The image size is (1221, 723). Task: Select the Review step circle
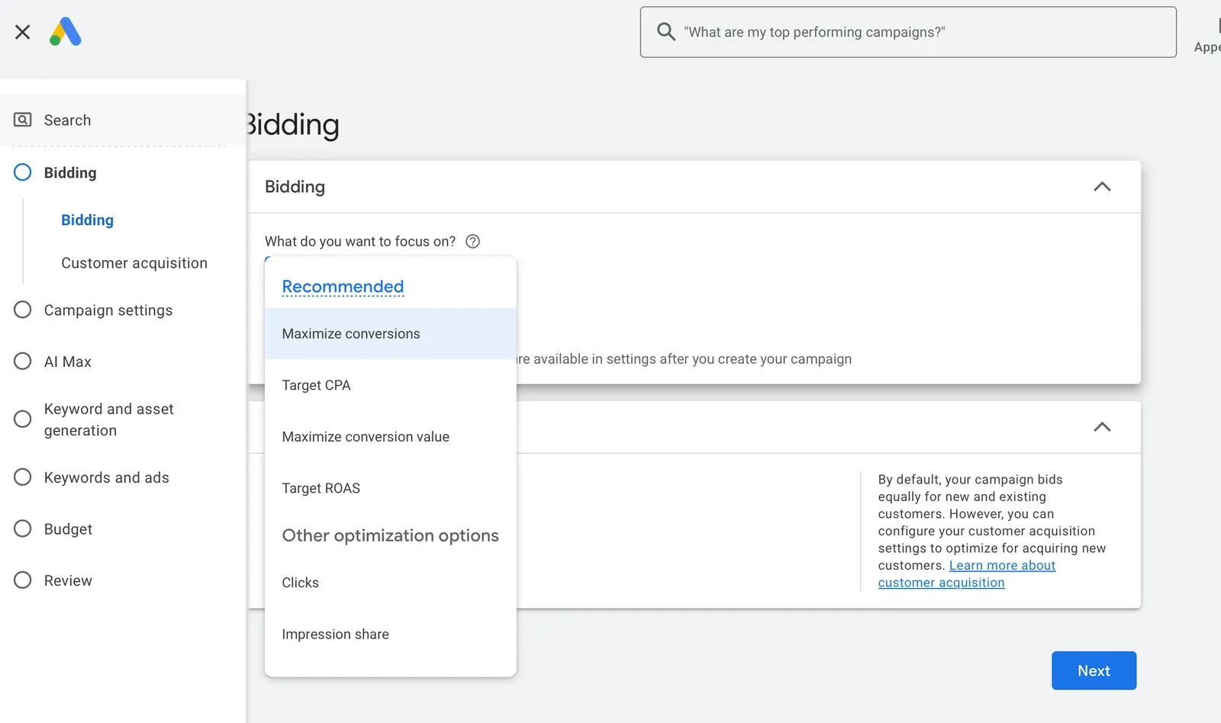click(x=23, y=580)
